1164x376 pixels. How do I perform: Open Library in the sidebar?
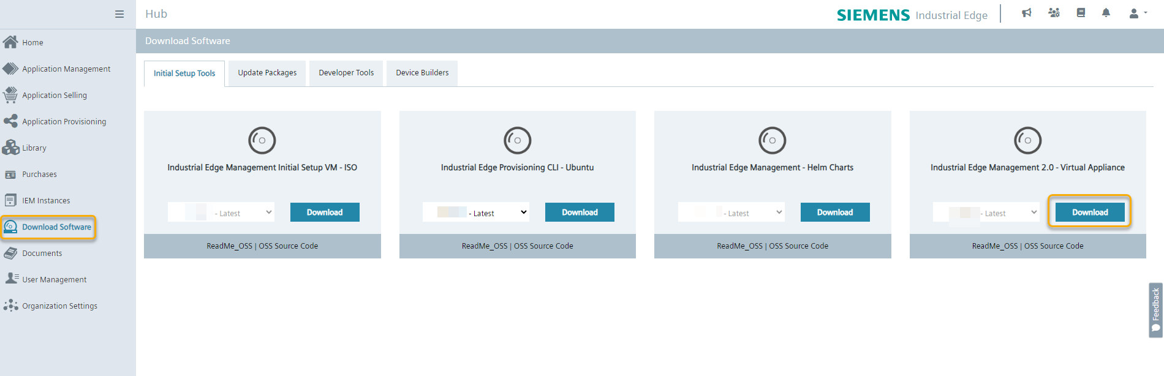point(34,148)
